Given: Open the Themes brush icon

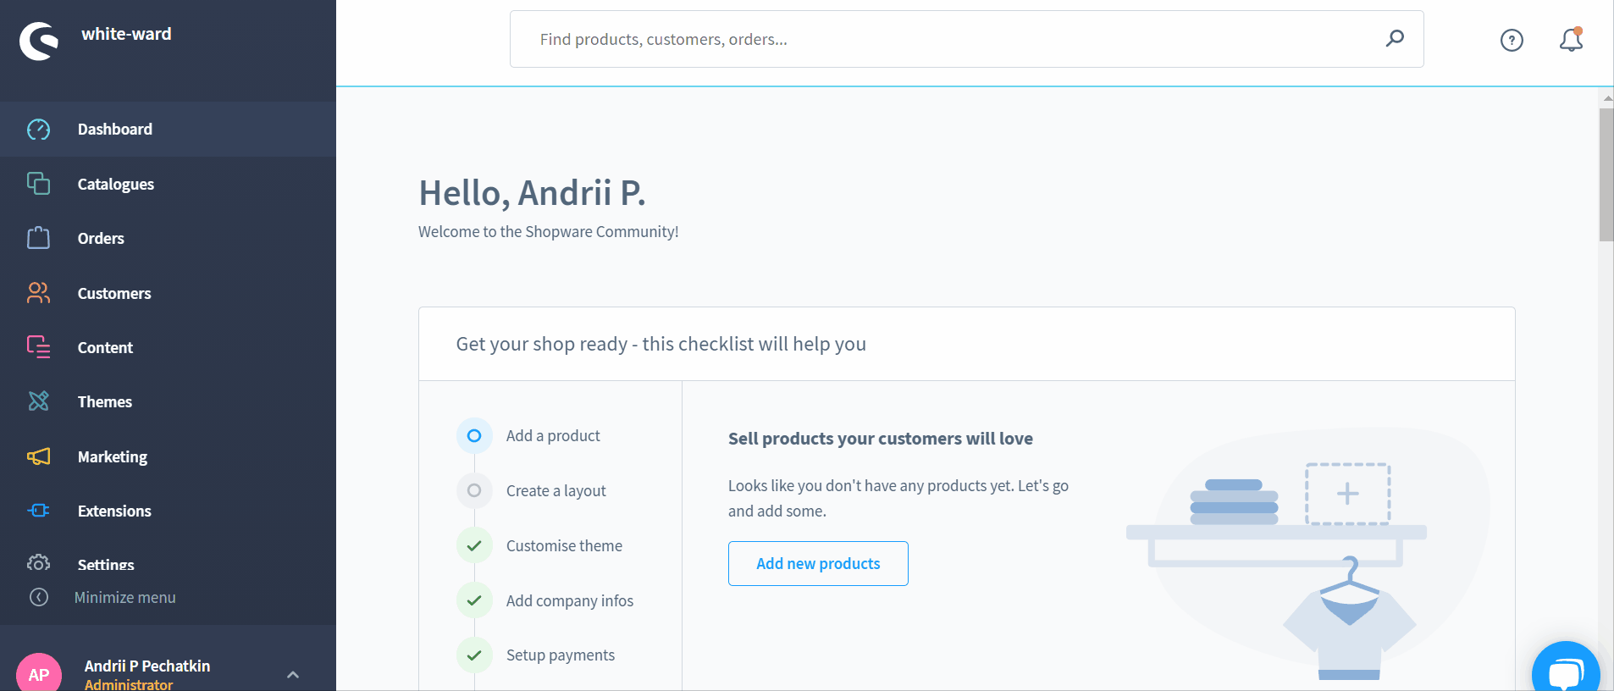Looking at the screenshot, I should [x=38, y=401].
